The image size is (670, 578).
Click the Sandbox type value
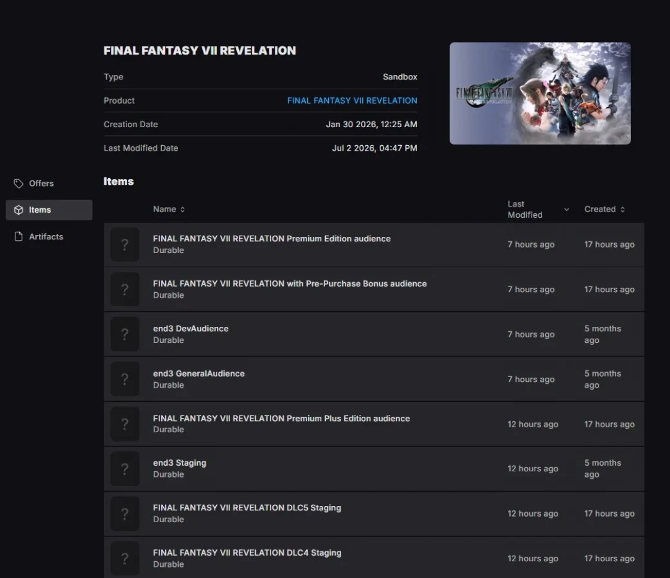coord(400,77)
